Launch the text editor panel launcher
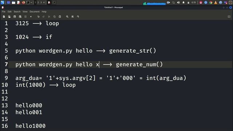 tap(19, 3)
